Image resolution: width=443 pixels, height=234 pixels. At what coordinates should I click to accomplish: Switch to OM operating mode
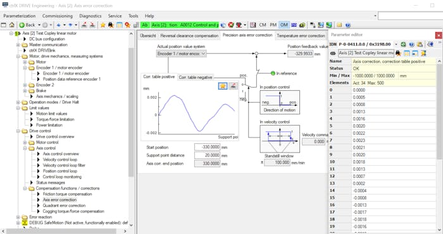284,25
